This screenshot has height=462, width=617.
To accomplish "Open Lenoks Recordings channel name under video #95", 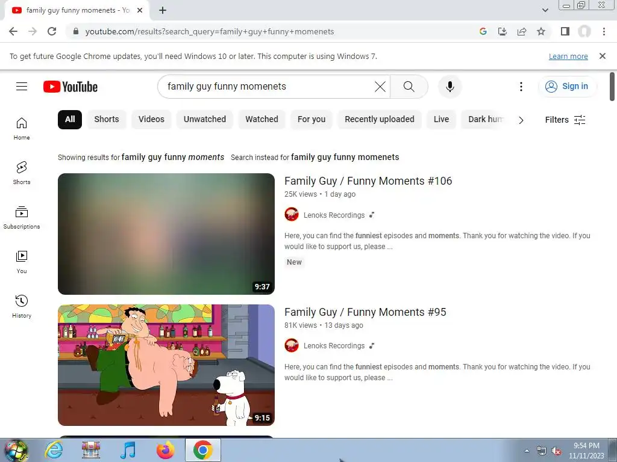I will (334, 346).
